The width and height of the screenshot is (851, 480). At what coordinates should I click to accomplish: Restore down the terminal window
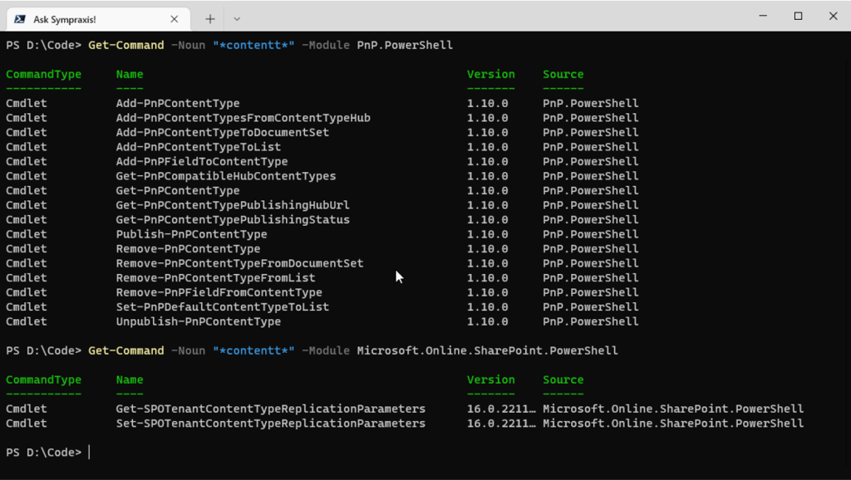[797, 16]
